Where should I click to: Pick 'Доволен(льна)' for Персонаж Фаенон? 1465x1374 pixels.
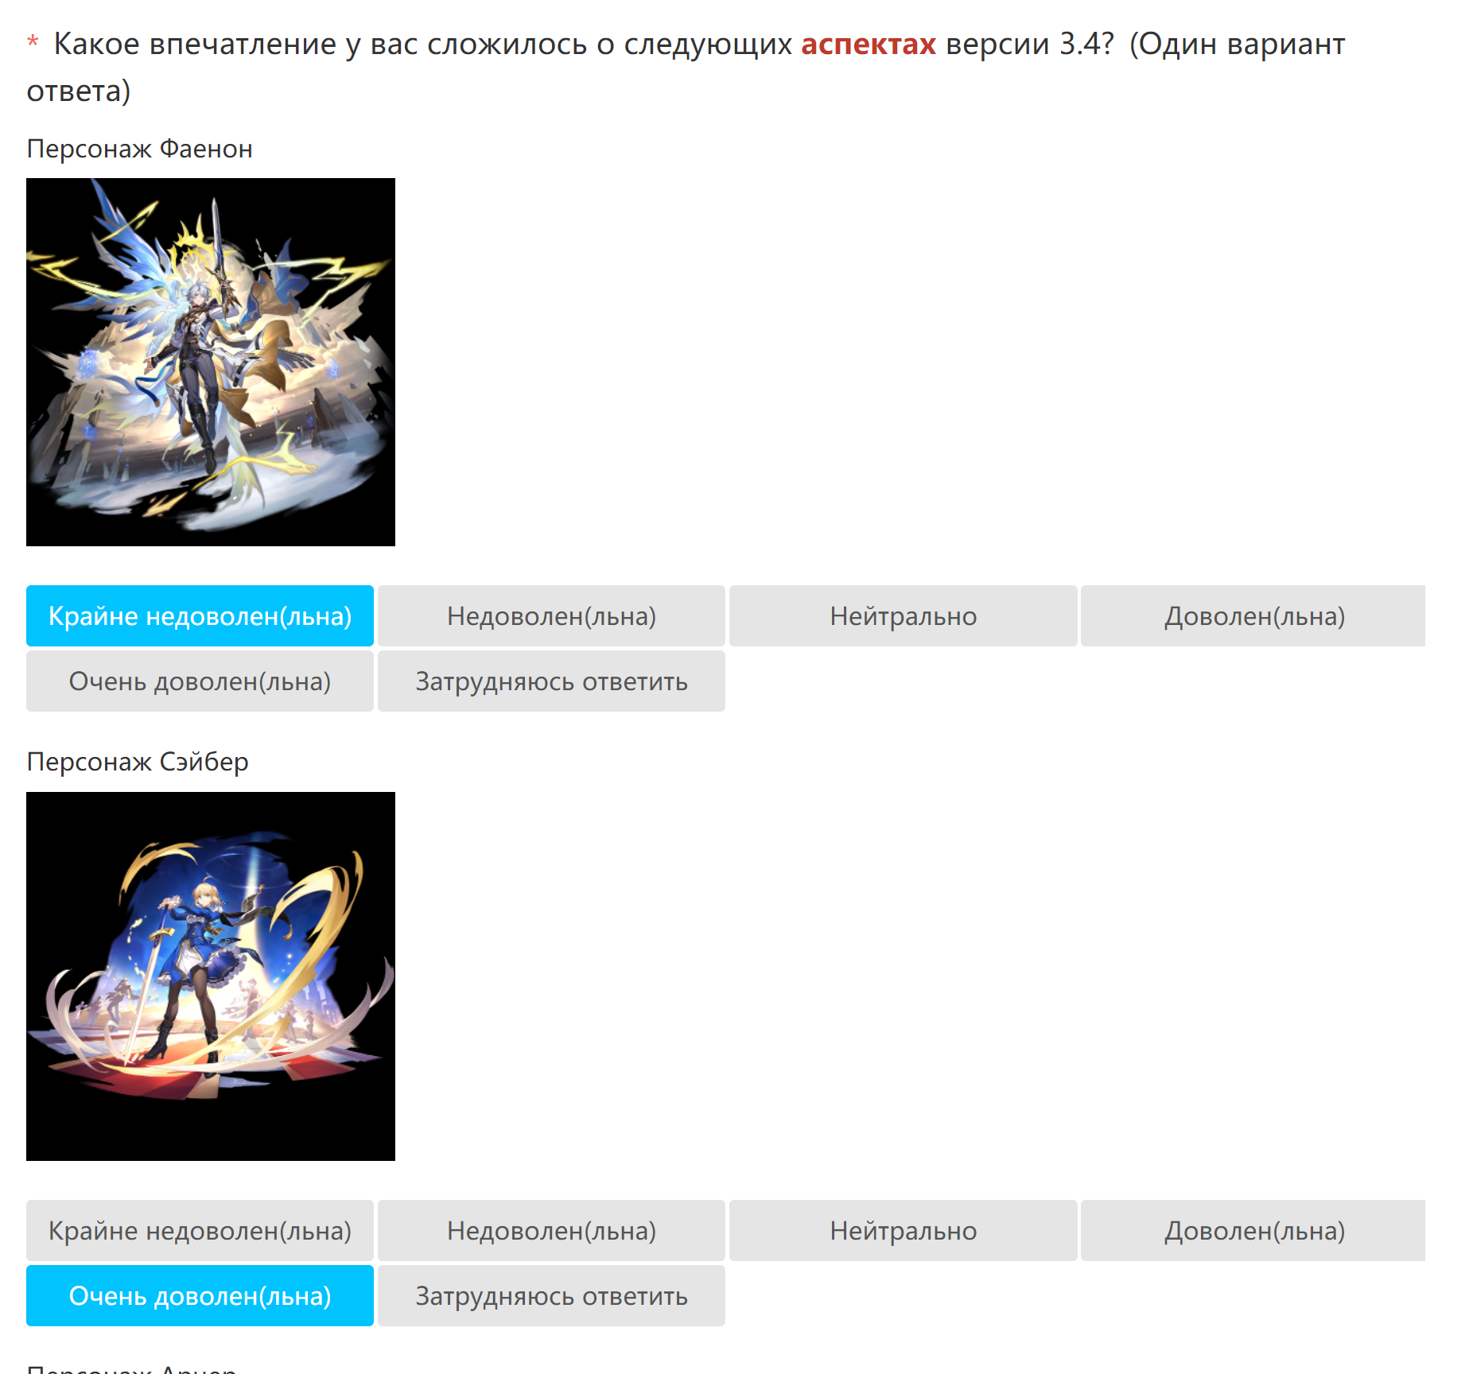click(x=1253, y=616)
